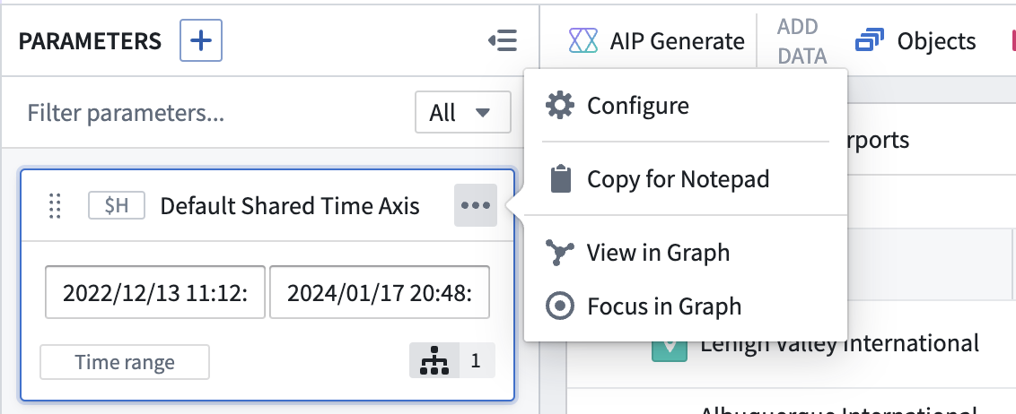Click the plus icon to add parameter

point(201,40)
